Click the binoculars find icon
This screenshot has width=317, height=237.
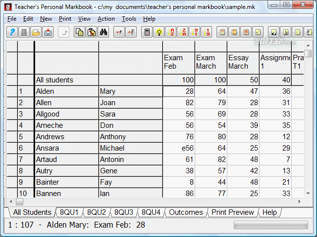point(104,32)
